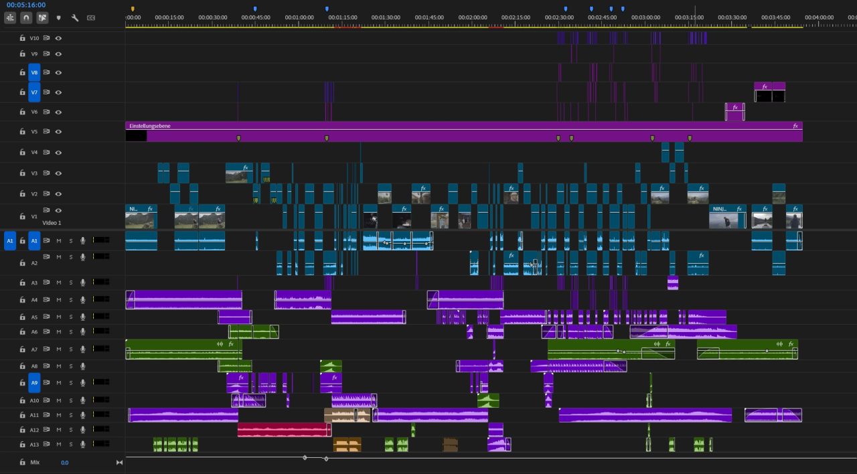The width and height of the screenshot is (857, 474).
Task: Toggle sync lock on track V3
Action: coord(47,173)
